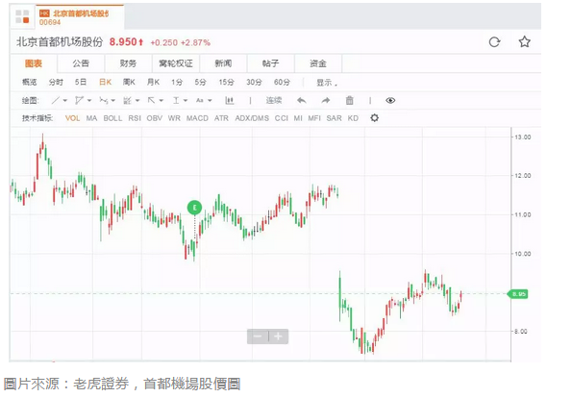Select the 月K monthly candlestick view
The image size is (572, 398).
pos(153,82)
